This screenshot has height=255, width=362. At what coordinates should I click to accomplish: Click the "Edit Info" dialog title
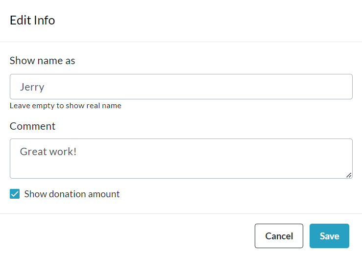[x=32, y=21]
